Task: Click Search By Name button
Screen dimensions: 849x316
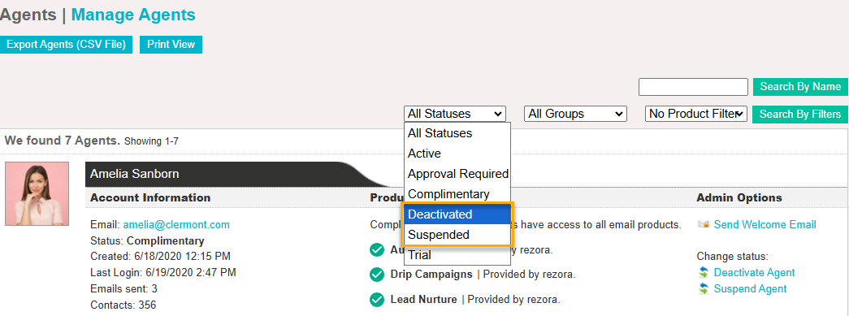Action: coord(800,87)
